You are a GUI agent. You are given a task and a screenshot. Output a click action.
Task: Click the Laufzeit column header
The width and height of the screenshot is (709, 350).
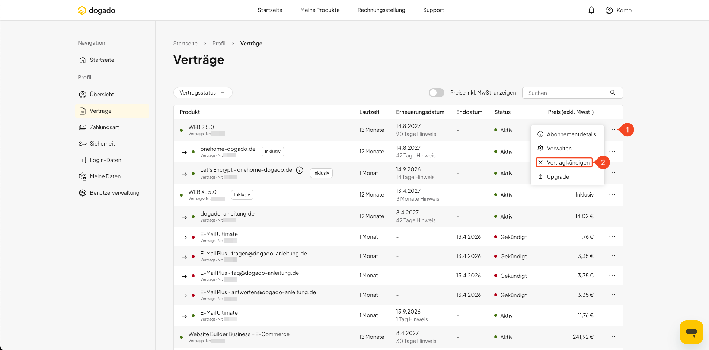(369, 112)
